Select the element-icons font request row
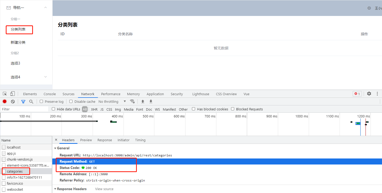The height and width of the screenshot is (193, 382). pyautogui.click(x=26, y=165)
